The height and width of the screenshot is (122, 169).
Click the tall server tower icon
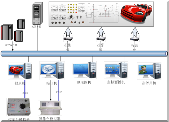[x=38, y=13]
